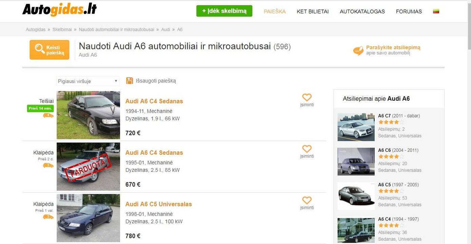This screenshot has width=471, height=244.
Task: Open the Pigiausi viršuje sort dropdown
Action: [88, 81]
